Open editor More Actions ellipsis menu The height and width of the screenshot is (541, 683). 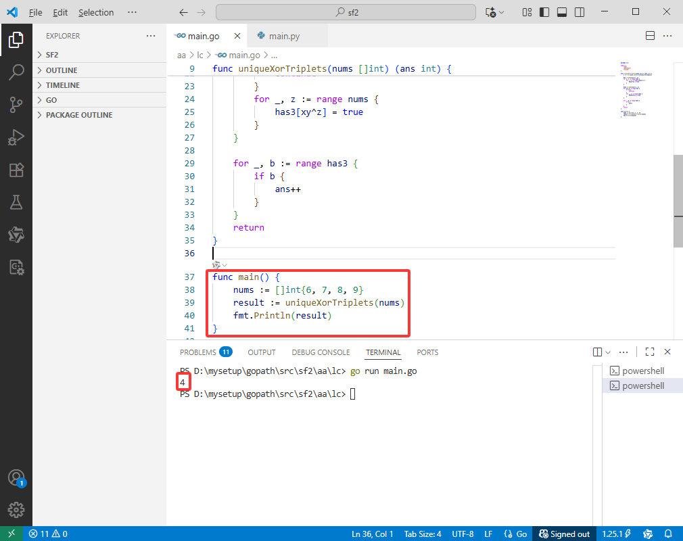click(667, 36)
